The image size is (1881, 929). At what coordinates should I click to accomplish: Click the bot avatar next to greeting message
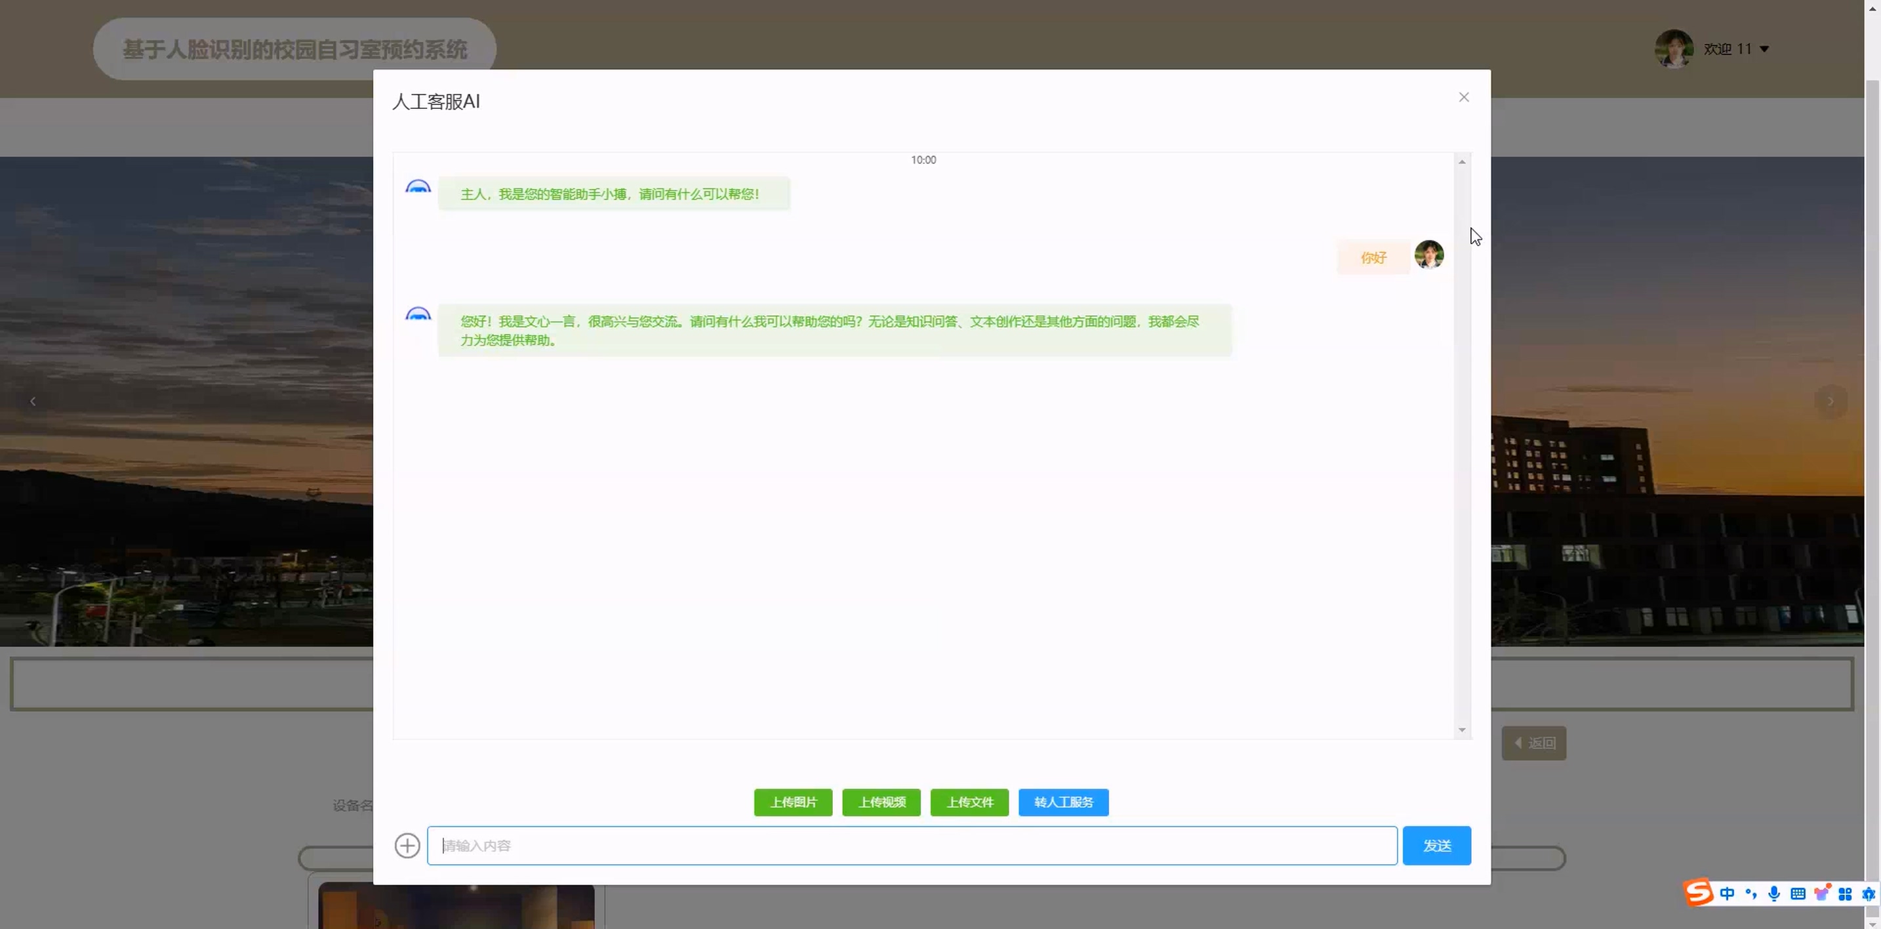[418, 188]
